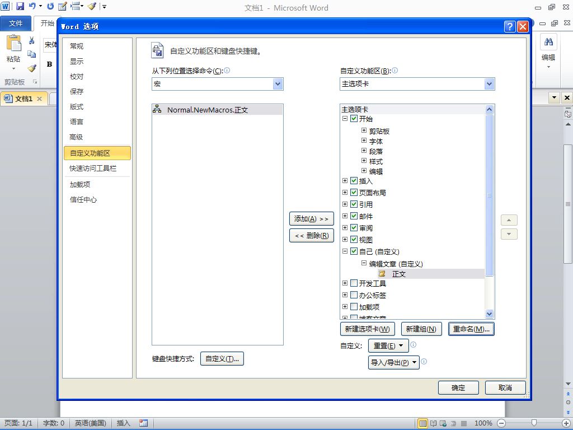This screenshot has height=430, width=573.
Task: Switch to full screen reading view icon
Action: click(434, 423)
